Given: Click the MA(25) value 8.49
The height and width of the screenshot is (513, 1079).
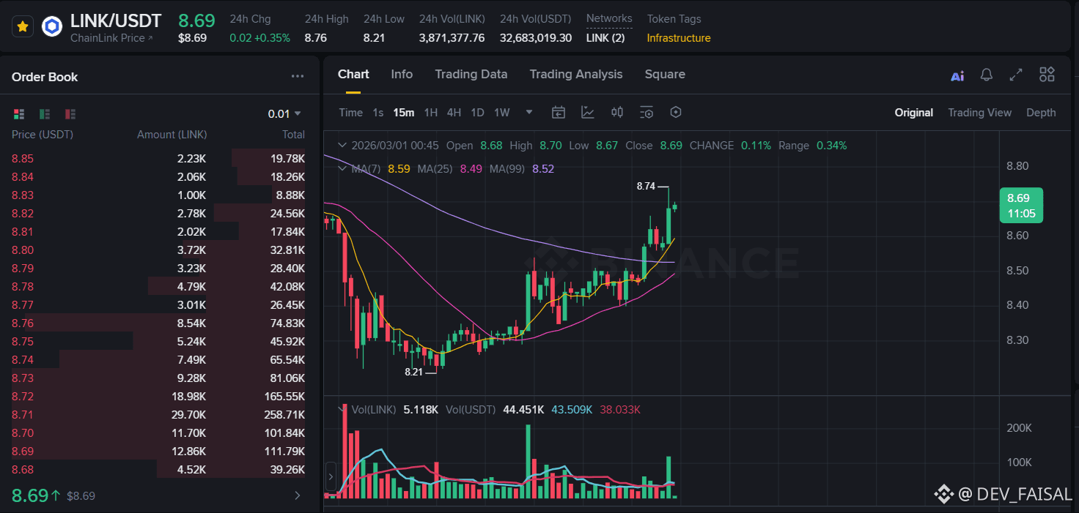Looking at the screenshot, I should point(471,168).
